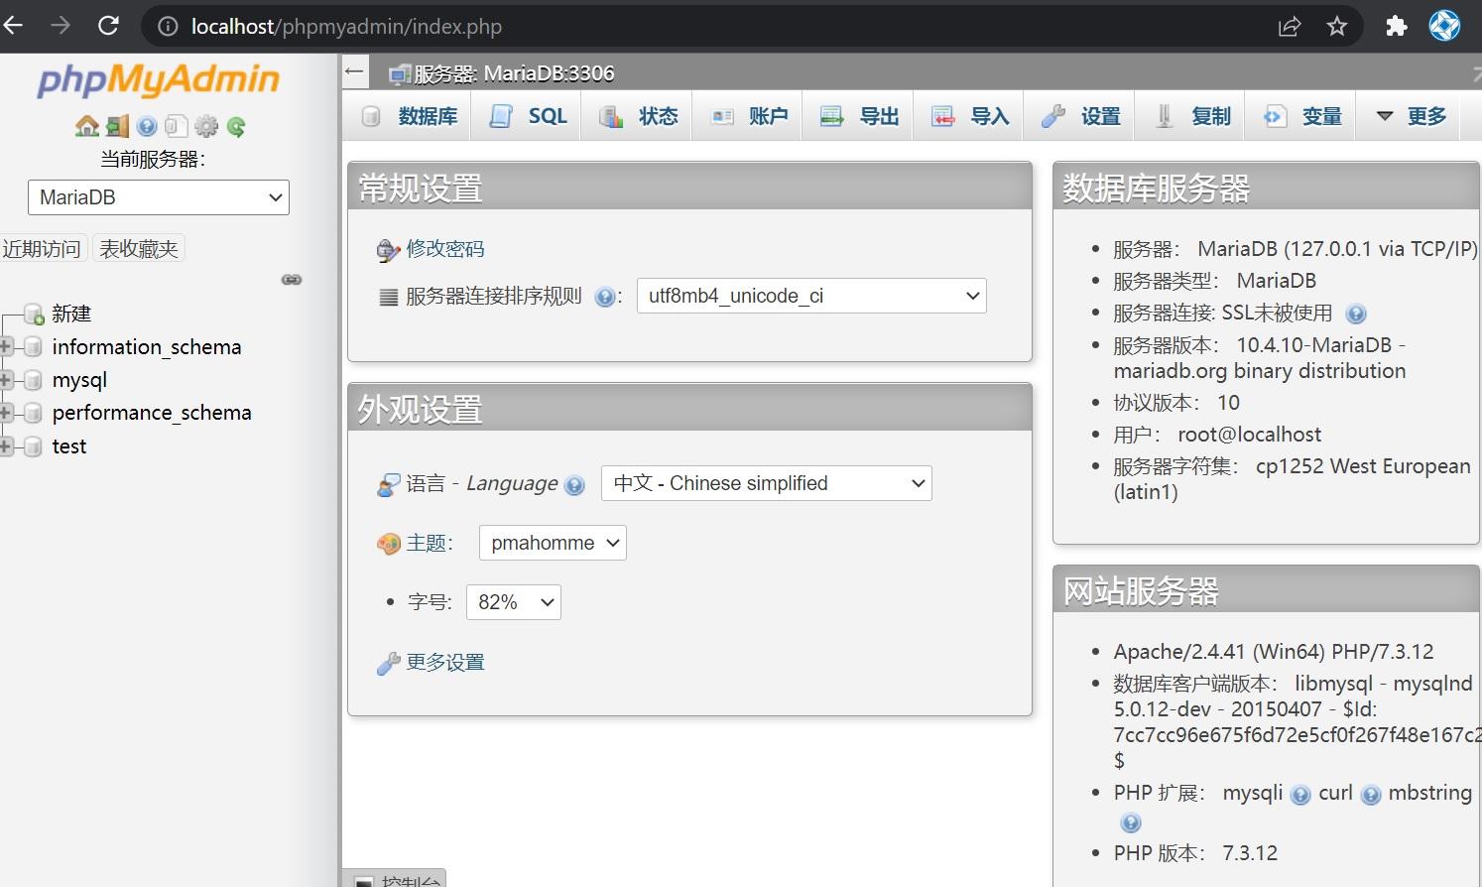The image size is (1482, 887).
Task: Click help icon beside SSL未被使用
Action: point(1356,315)
